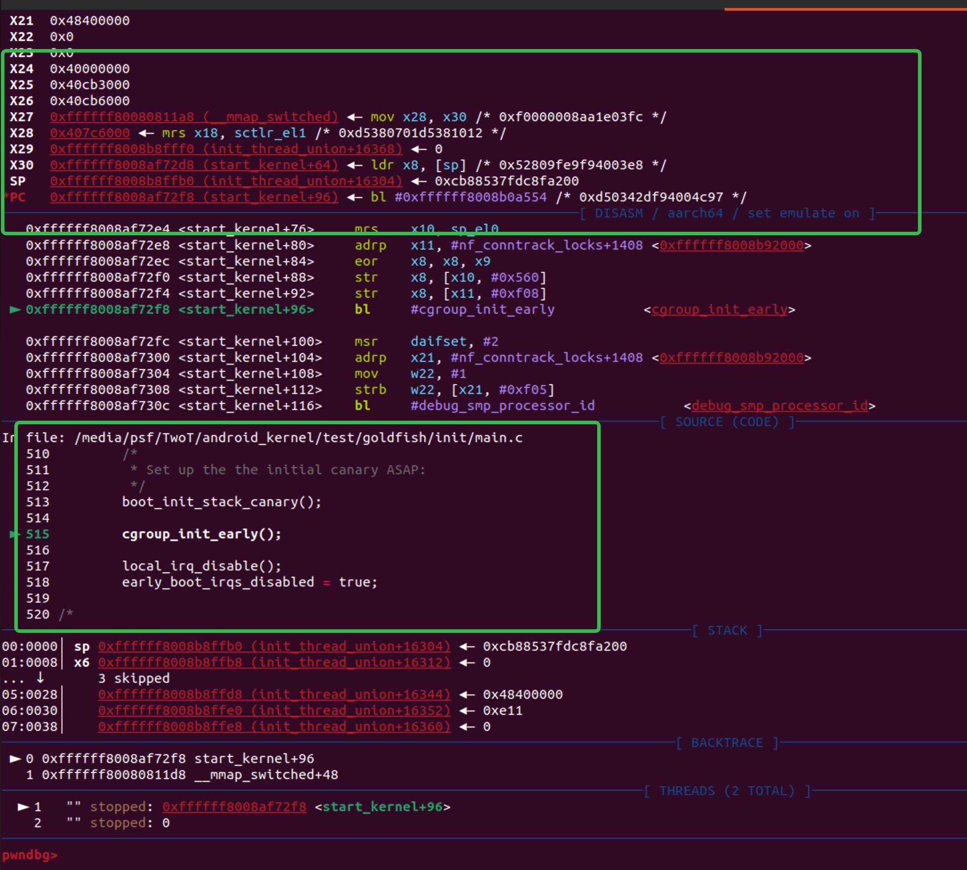Click the stack entry init_thread_union+16352 address

point(275,711)
